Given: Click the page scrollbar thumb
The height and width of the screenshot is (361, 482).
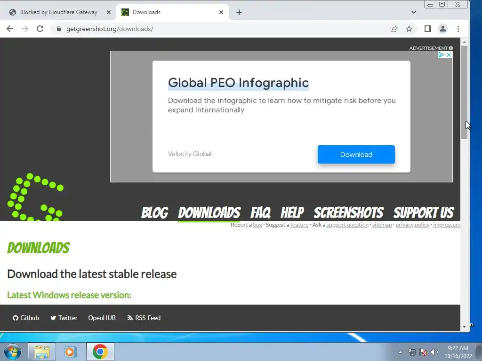Looking at the screenshot, I should [x=464, y=92].
